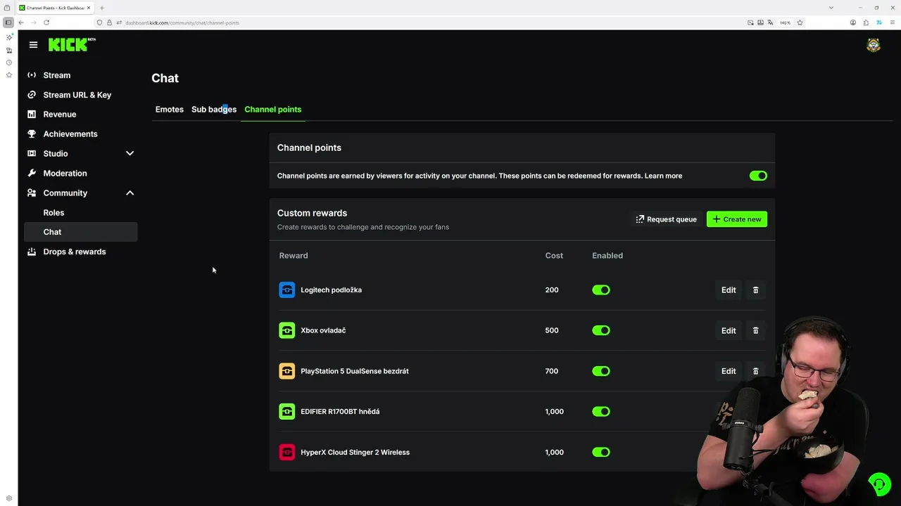The width and height of the screenshot is (901, 506).
Task: Open browser extensions icon
Action: click(866, 22)
